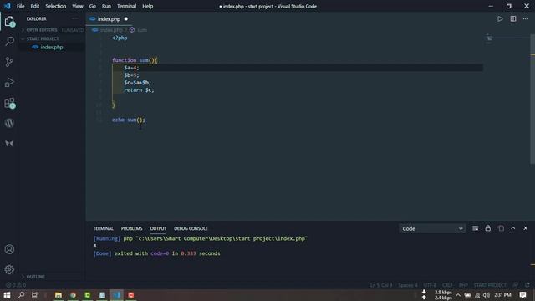Open editor More Actions ellipsis
This screenshot has width=535, height=301.
tap(526, 18)
